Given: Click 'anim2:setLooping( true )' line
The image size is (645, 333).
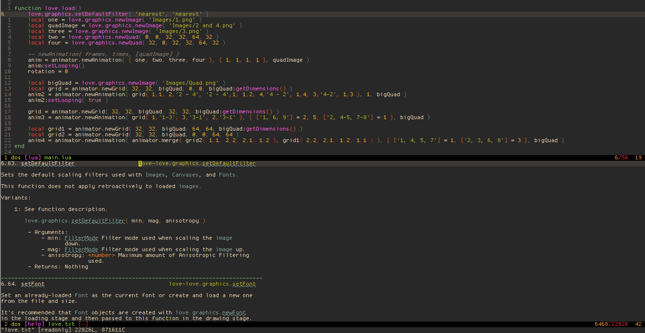Looking at the screenshot, I should pos(68,100).
